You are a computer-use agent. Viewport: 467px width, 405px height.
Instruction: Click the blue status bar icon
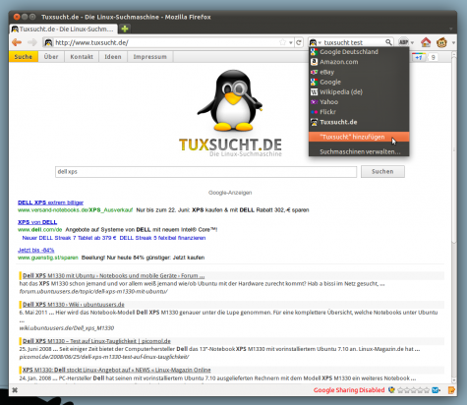tap(436, 390)
